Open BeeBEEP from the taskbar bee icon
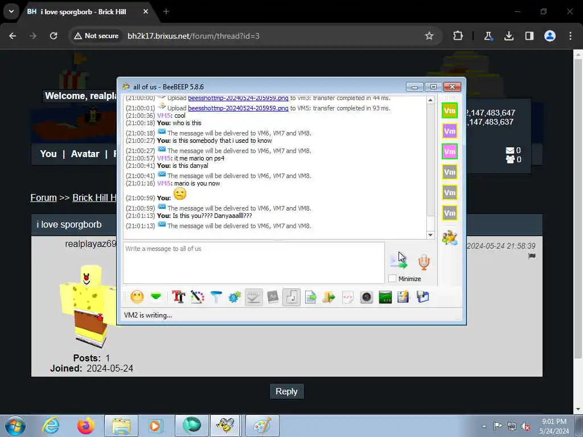Screen dimensions: 583x437 [225, 426]
